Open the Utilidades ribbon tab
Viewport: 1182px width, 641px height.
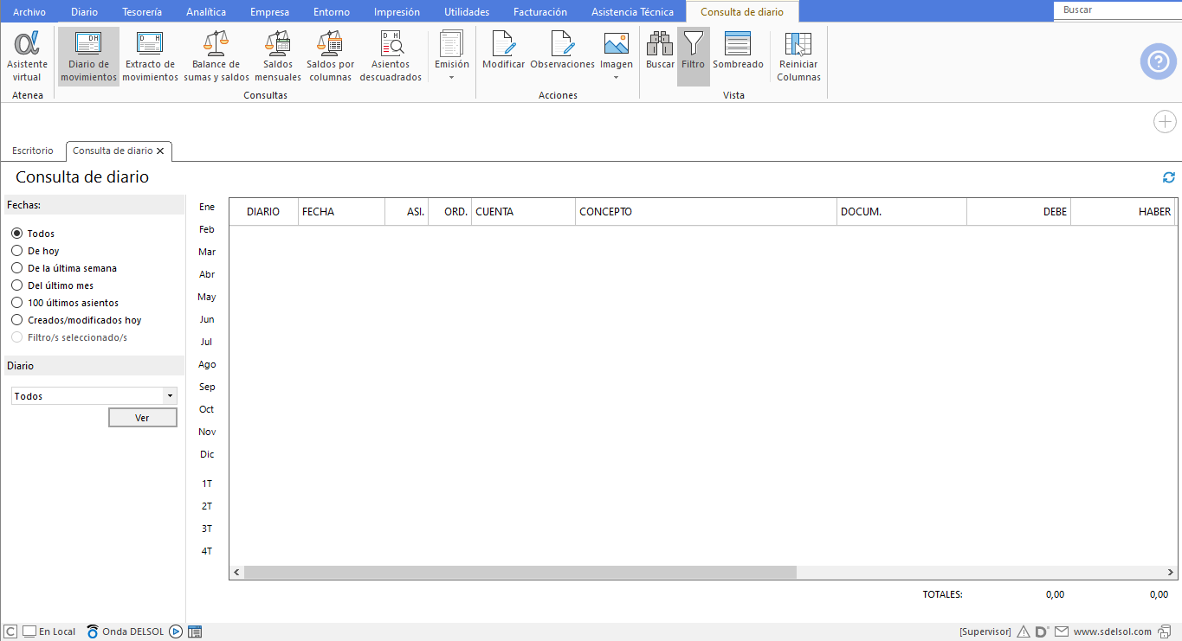pos(467,12)
